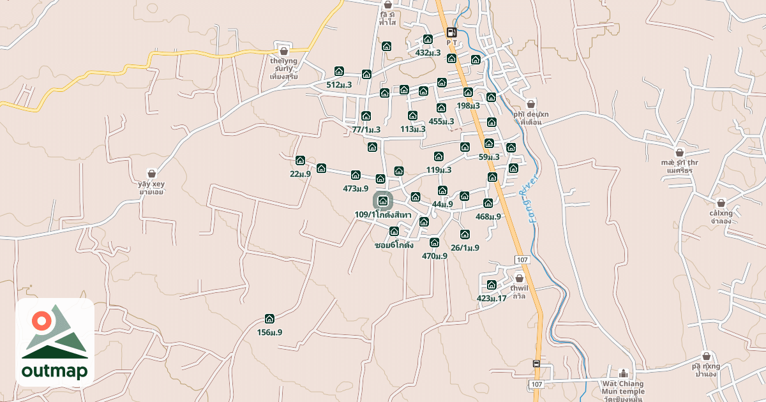
Task: Open the house marker labeled 26/1ม.9
Action: (x=465, y=234)
